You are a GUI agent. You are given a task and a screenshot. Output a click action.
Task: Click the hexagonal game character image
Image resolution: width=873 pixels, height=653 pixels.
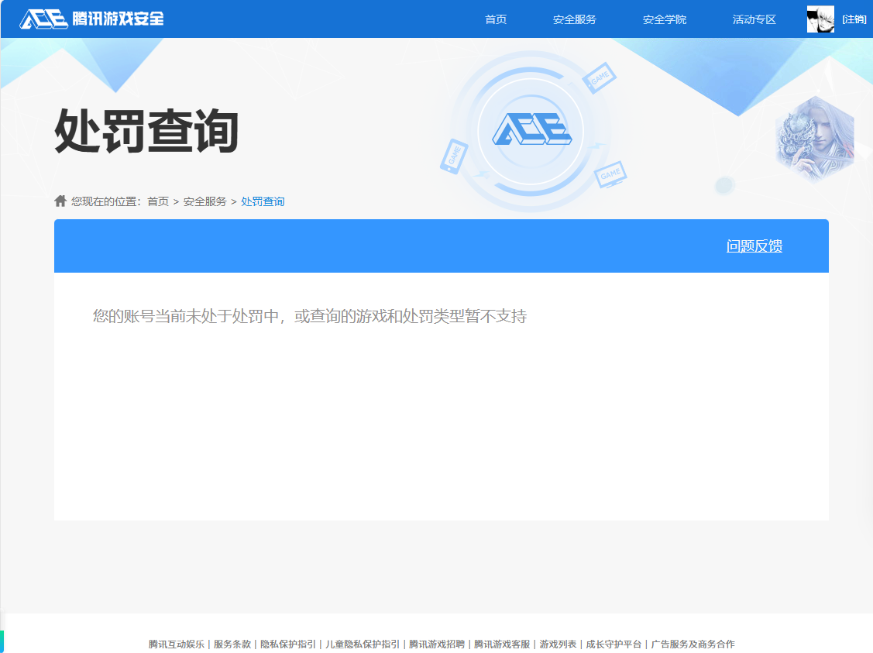[814, 139]
